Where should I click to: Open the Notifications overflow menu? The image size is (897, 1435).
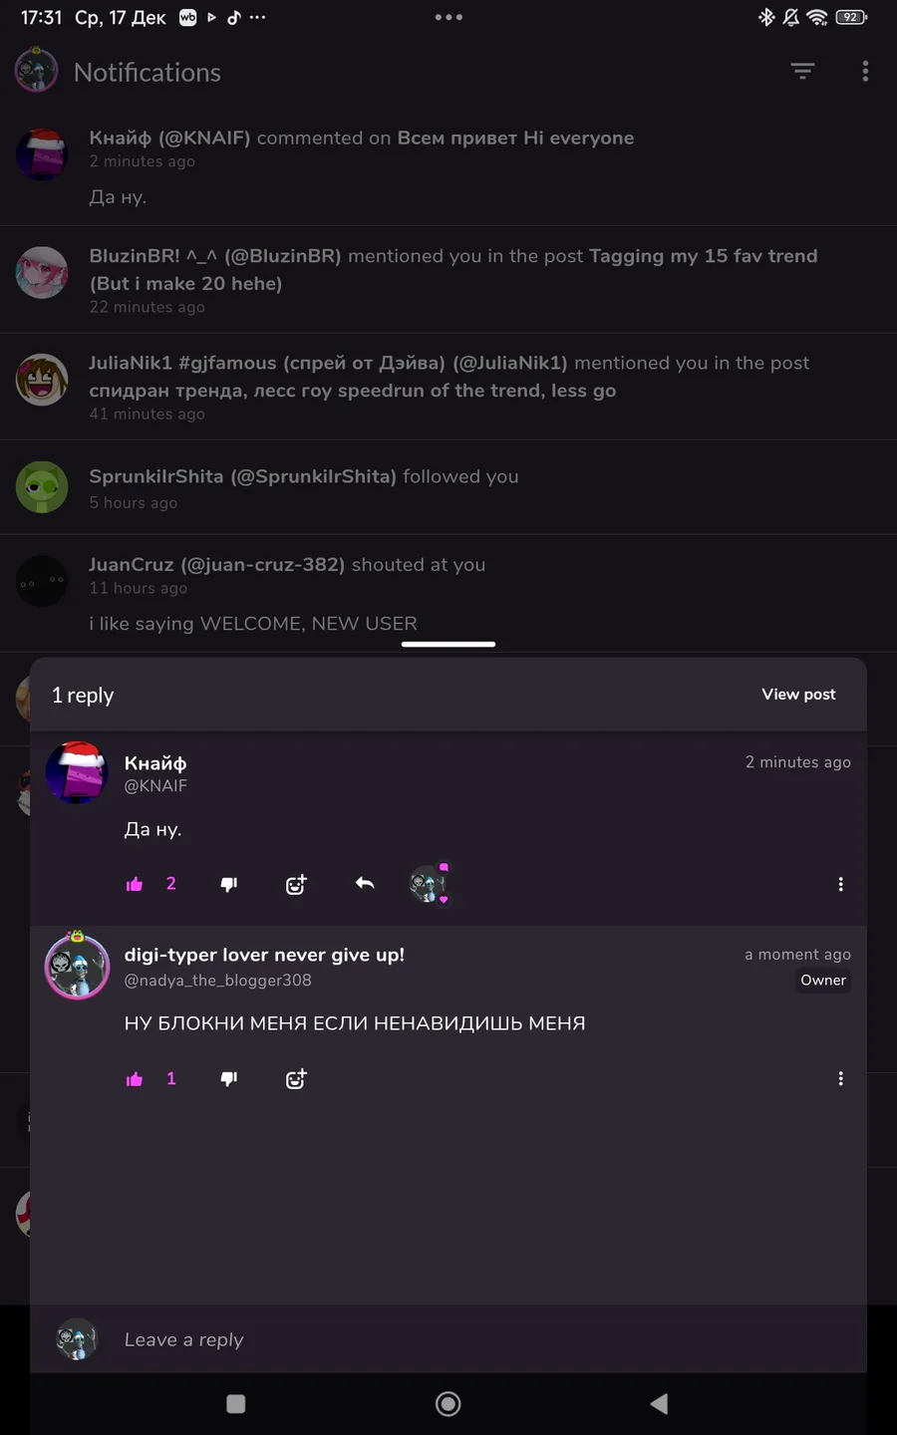[x=865, y=71]
